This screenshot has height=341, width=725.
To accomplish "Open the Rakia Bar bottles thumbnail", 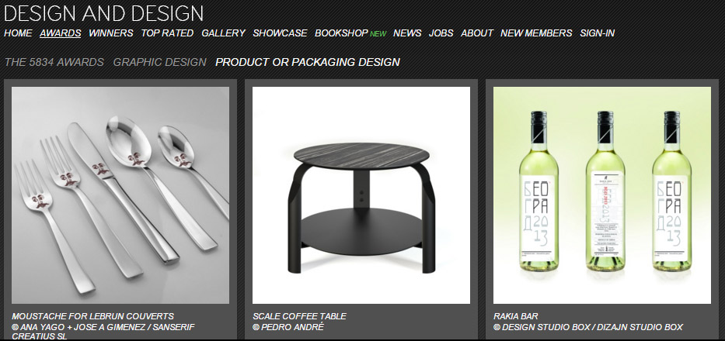I will click(x=602, y=195).
